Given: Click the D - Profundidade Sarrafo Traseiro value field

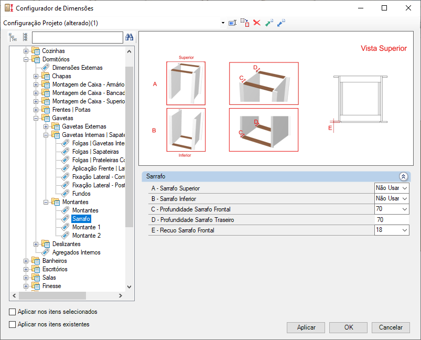Looking at the screenshot, I should click(392, 220).
